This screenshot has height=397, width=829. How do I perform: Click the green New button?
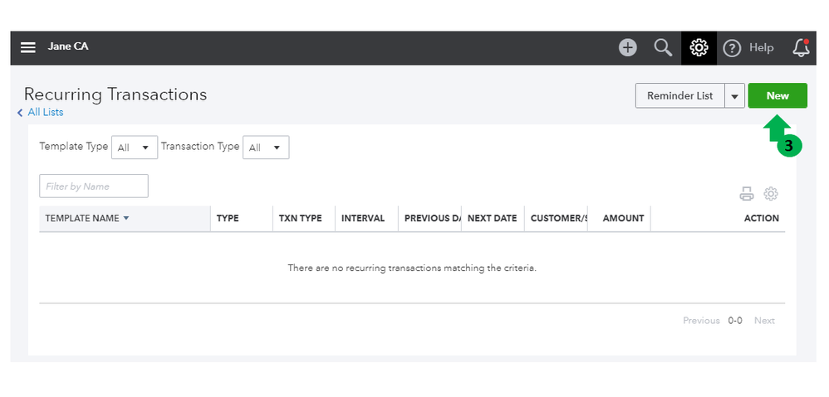point(777,96)
